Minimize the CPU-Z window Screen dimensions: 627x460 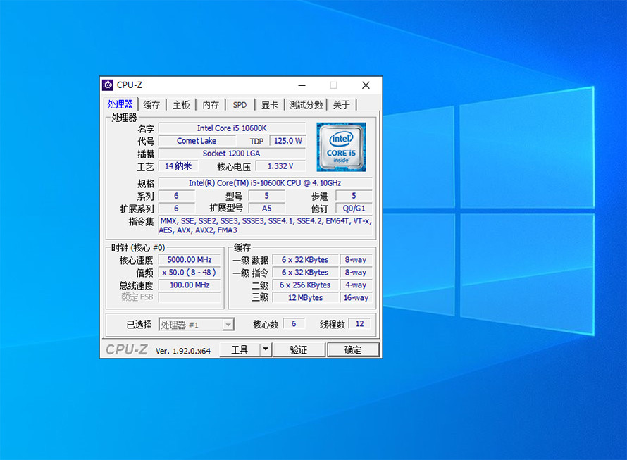302,85
